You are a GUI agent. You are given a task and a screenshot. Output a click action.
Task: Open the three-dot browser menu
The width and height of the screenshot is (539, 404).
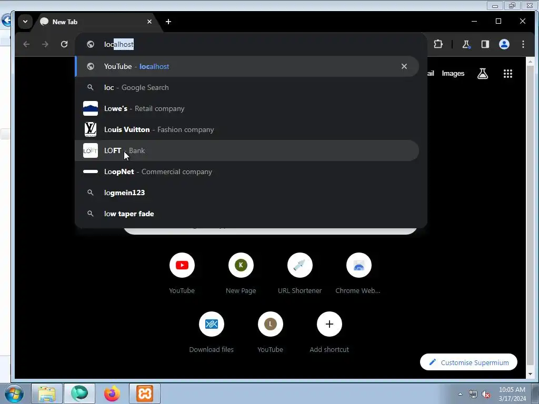[523, 44]
